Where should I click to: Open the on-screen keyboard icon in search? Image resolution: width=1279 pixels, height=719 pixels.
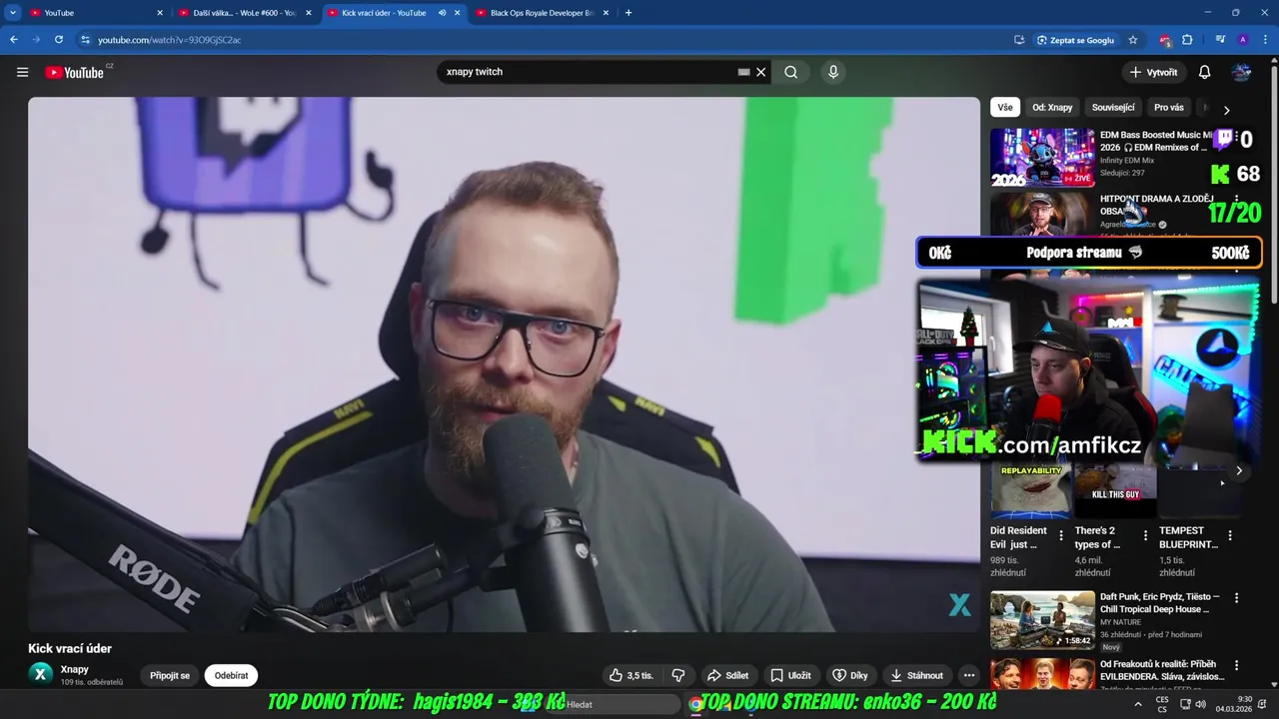tap(743, 72)
